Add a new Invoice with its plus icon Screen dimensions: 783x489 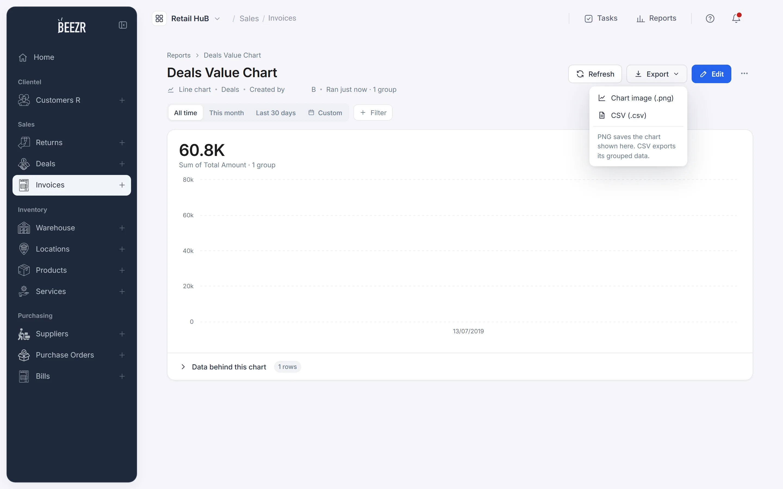pyautogui.click(x=122, y=185)
